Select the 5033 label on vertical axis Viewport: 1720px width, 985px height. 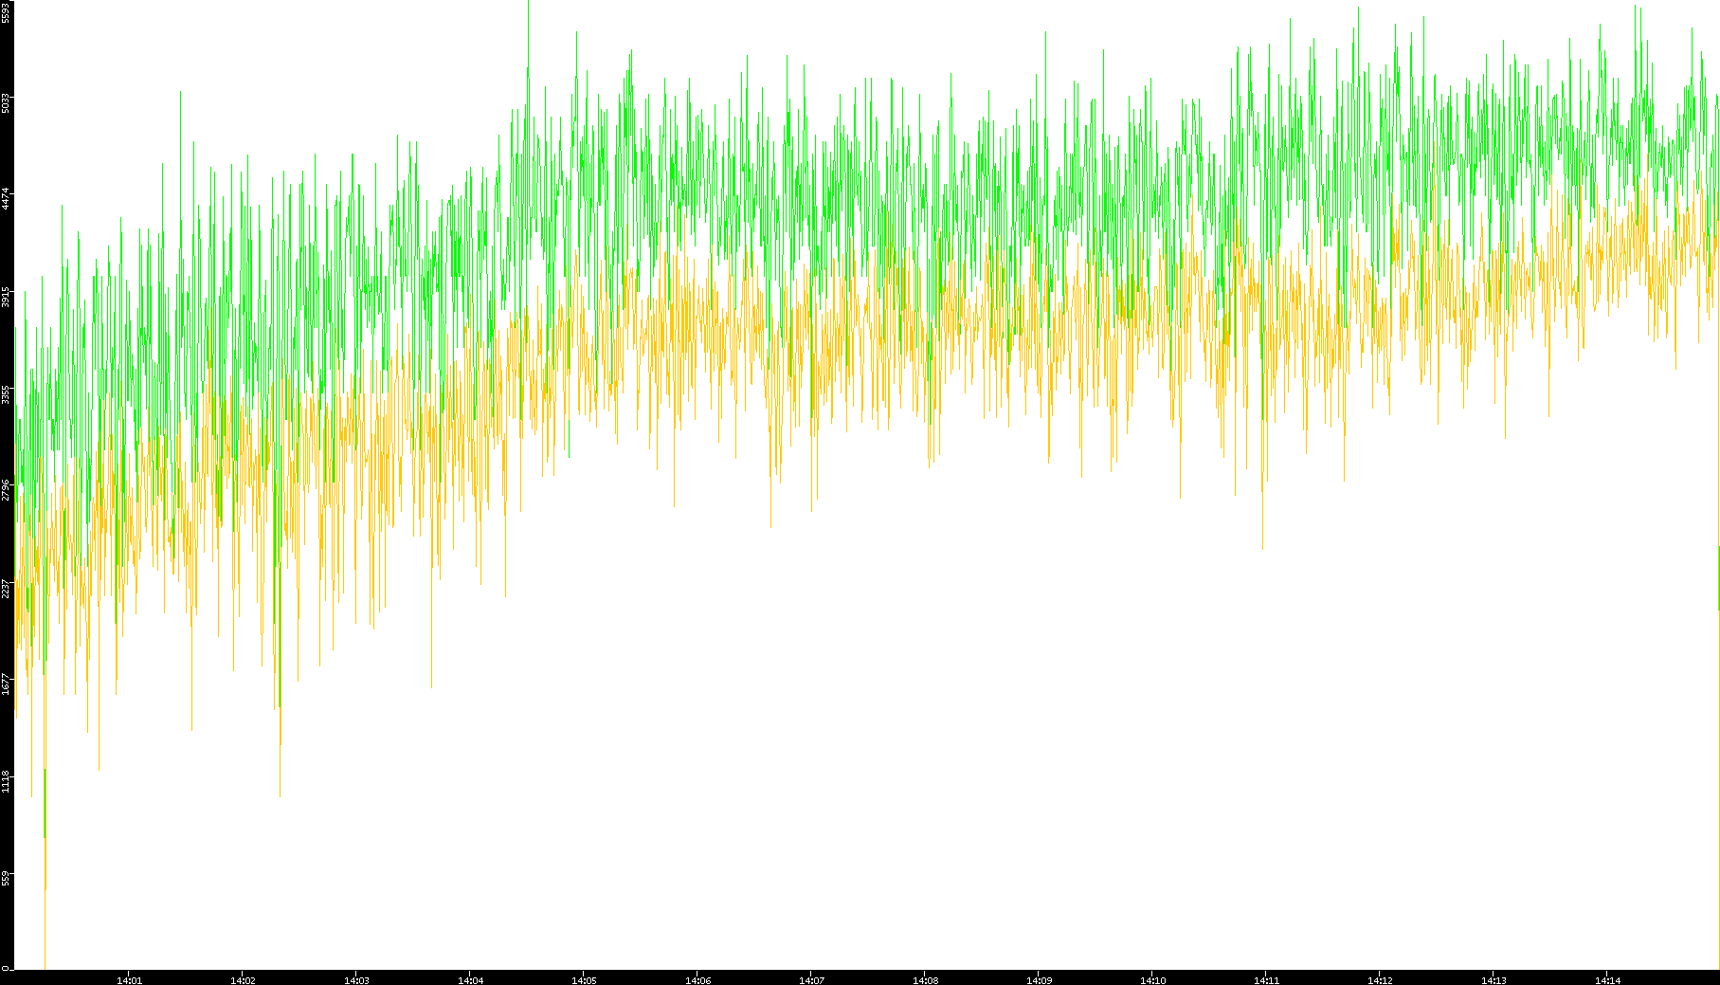pos(6,102)
